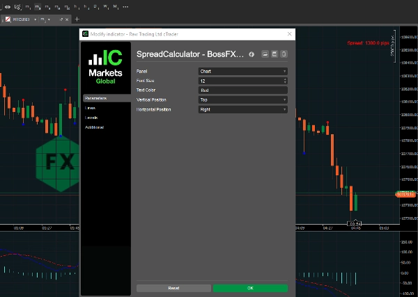The height and width of the screenshot is (297, 418).
Task: Click the load preset folder icon
Action: pyautogui.click(x=265, y=54)
